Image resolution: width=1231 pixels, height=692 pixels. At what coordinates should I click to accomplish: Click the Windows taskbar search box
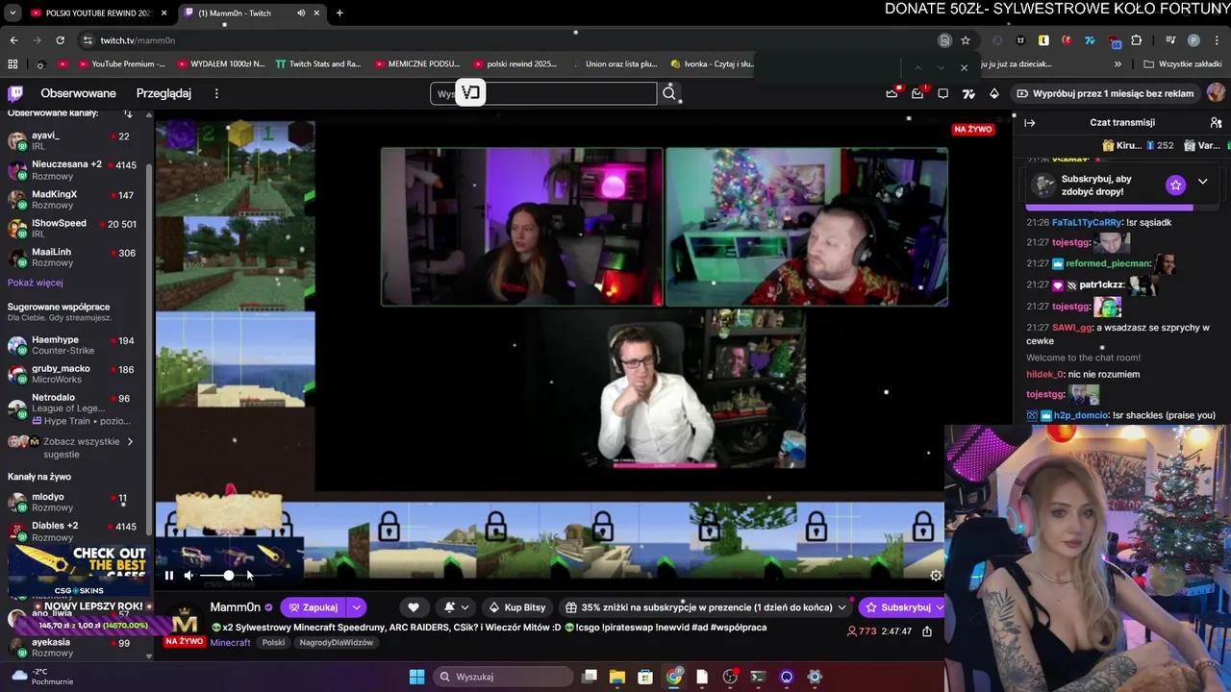click(x=502, y=677)
